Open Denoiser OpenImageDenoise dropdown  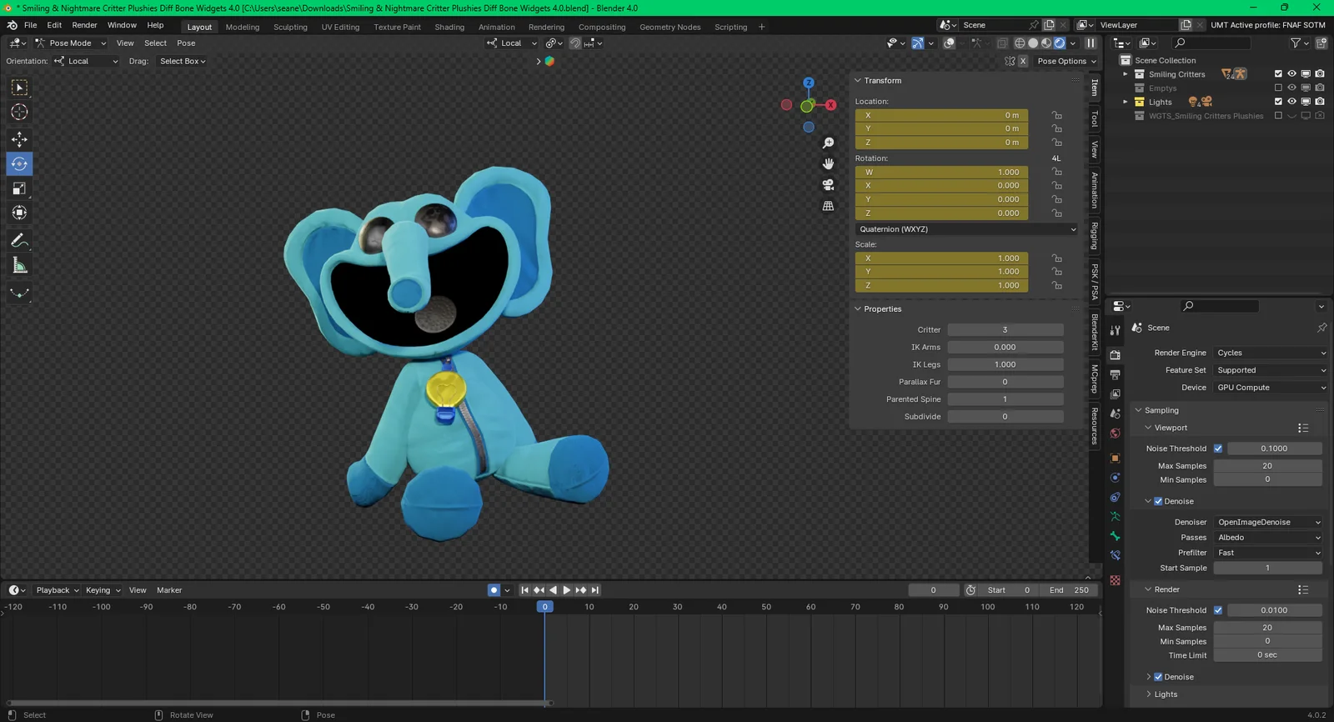coord(1268,522)
